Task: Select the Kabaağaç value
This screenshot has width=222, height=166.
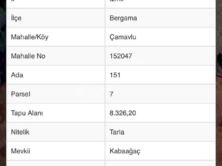Action: [x=125, y=151]
